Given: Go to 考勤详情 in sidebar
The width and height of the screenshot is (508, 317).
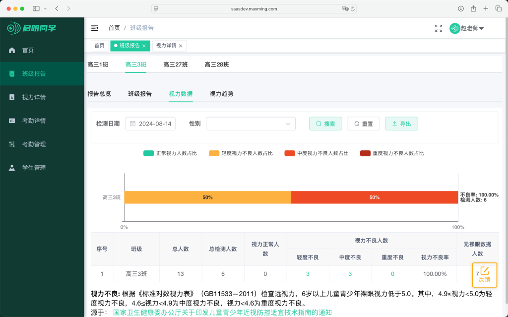Looking at the screenshot, I should [x=34, y=121].
